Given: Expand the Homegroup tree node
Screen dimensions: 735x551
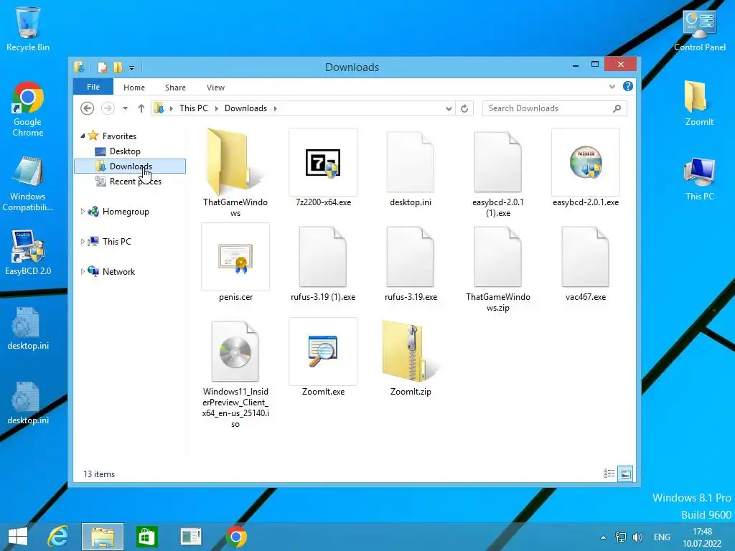Looking at the screenshot, I should pyautogui.click(x=83, y=212).
